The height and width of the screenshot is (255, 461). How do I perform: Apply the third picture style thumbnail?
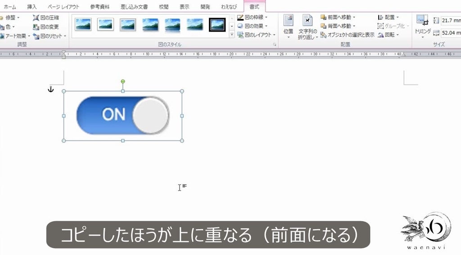tap(127, 25)
